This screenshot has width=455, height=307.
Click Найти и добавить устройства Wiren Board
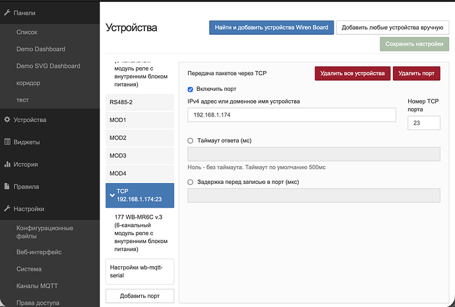click(271, 27)
